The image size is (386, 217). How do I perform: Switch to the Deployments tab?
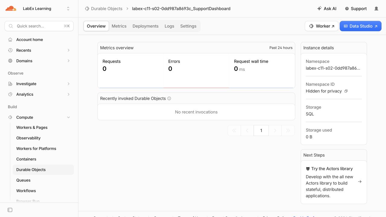(145, 26)
